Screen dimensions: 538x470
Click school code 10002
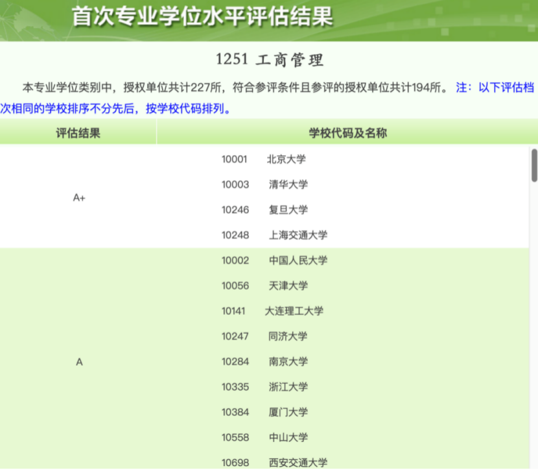tap(235, 260)
